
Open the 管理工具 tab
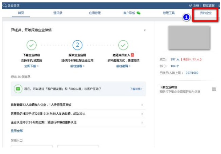pyautogui.click(x=169, y=13)
